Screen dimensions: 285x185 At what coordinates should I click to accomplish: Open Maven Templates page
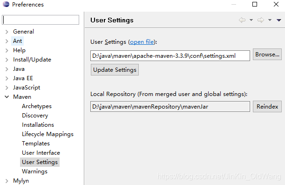click(36, 144)
